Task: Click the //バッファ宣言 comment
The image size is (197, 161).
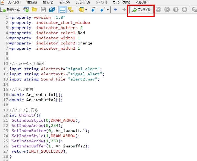Action: point(21,89)
